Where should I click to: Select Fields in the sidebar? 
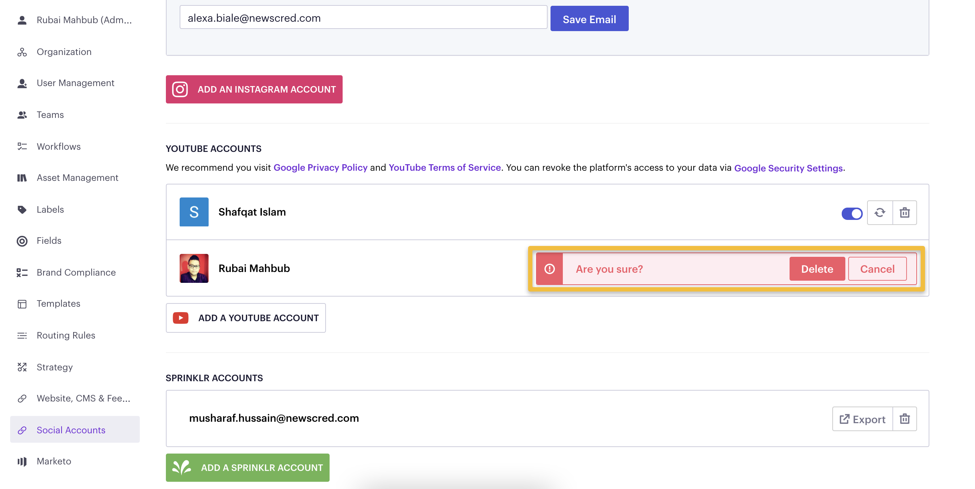pyautogui.click(x=75, y=241)
